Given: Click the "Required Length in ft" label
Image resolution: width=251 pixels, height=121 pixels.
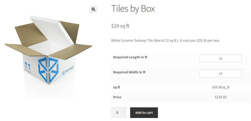Looking at the screenshot, I should [x=130, y=57].
